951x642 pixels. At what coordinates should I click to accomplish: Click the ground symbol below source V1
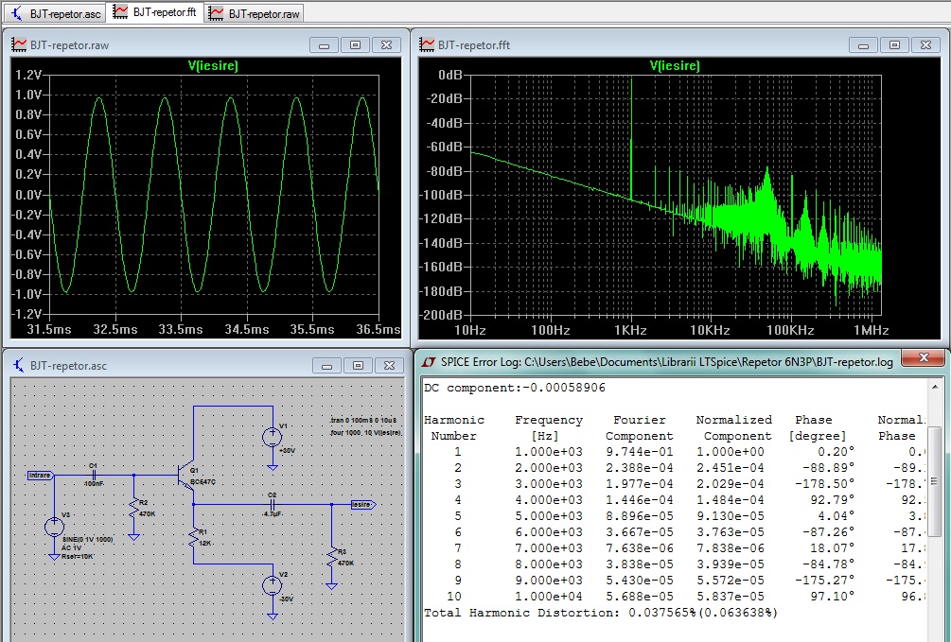273,467
